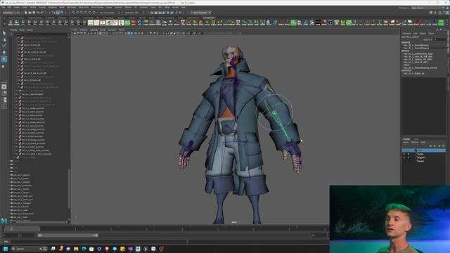Open Brave browser from the taskbar

click(107, 249)
